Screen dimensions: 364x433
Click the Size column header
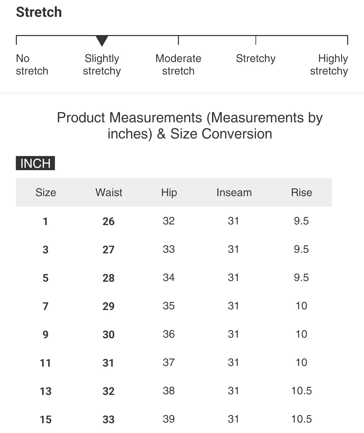tap(46, 192)
